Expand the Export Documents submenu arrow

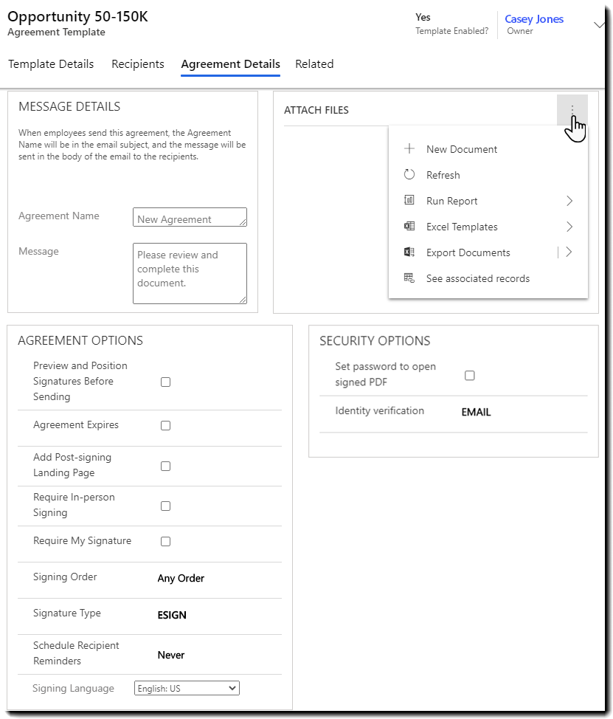pyautogui.click(x=569, y=252)
